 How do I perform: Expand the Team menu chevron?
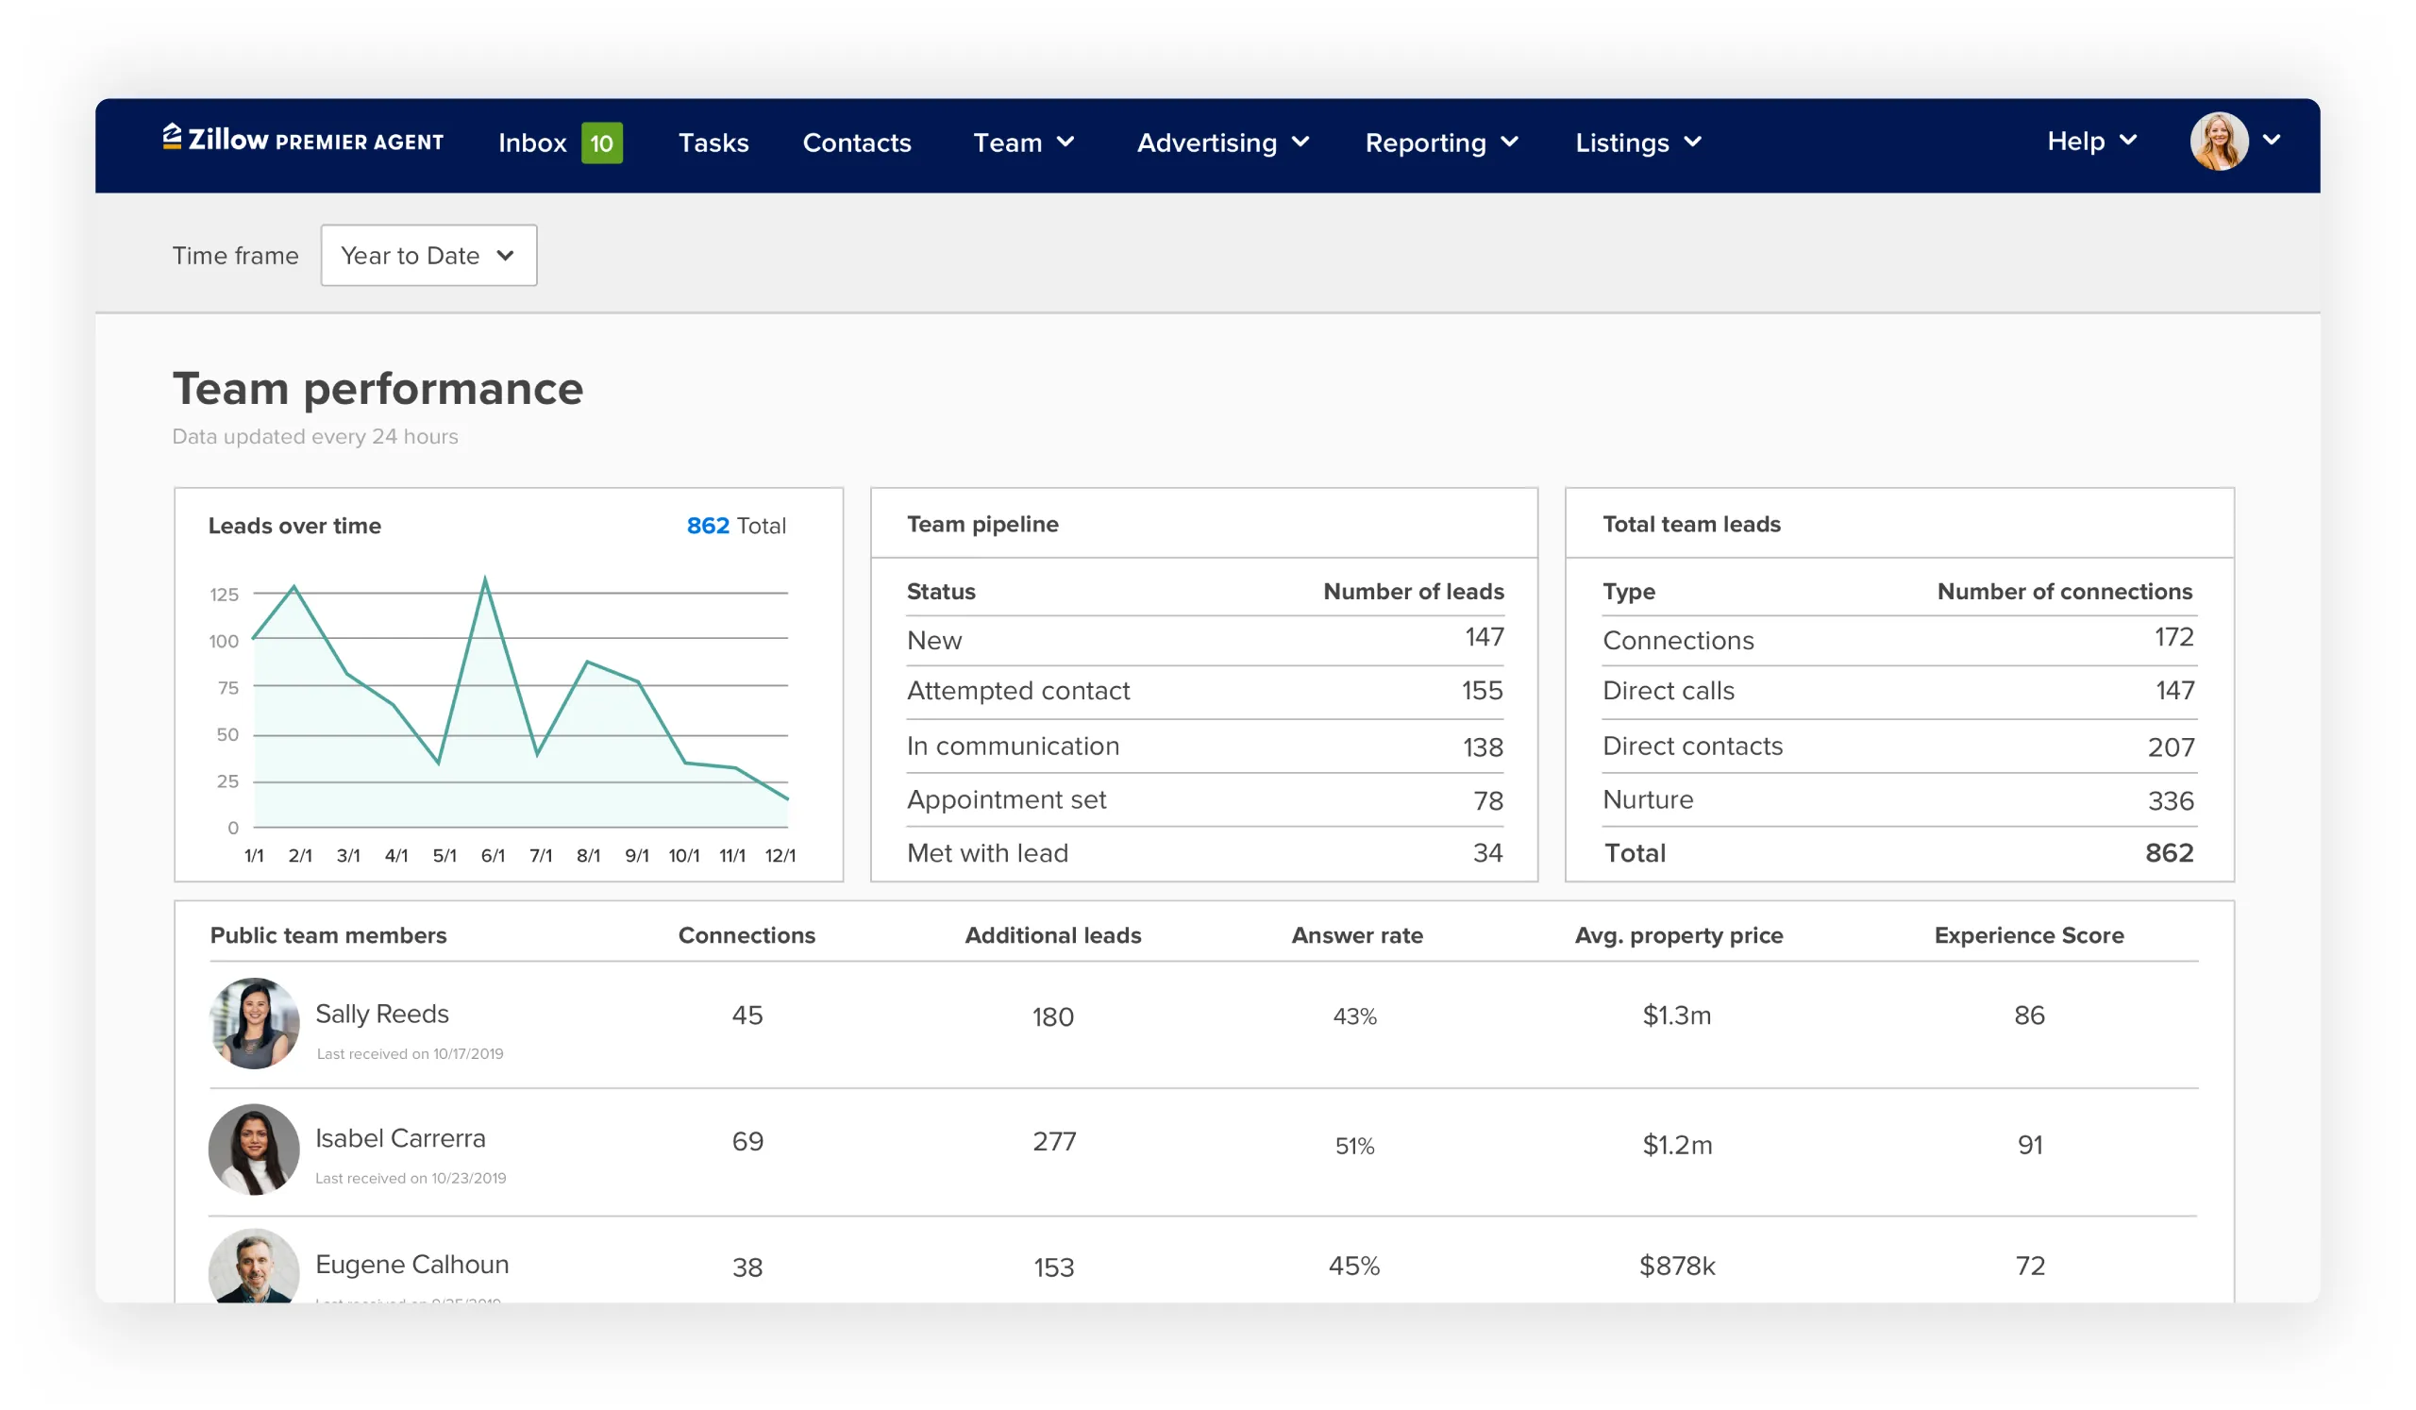1065,142
